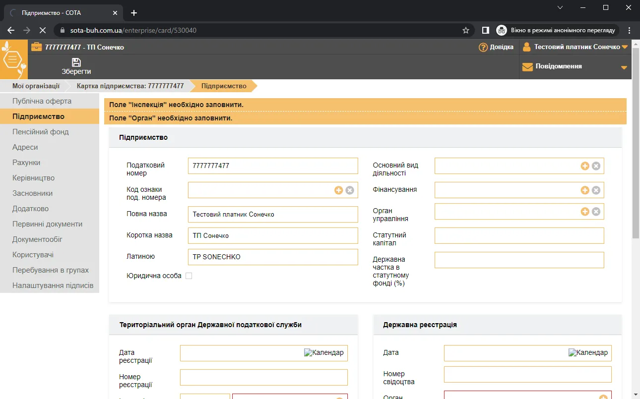Select Керівництво in sidebar

coord(50,178)
